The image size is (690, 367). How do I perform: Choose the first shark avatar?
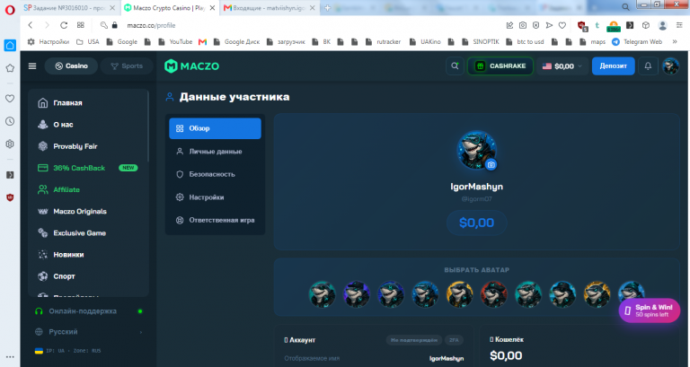click(x=323, y=294)
